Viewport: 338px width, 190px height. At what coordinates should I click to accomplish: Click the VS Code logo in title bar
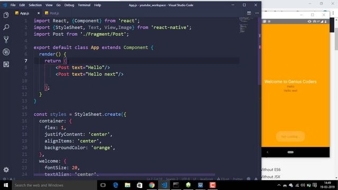tap(5, 5)
